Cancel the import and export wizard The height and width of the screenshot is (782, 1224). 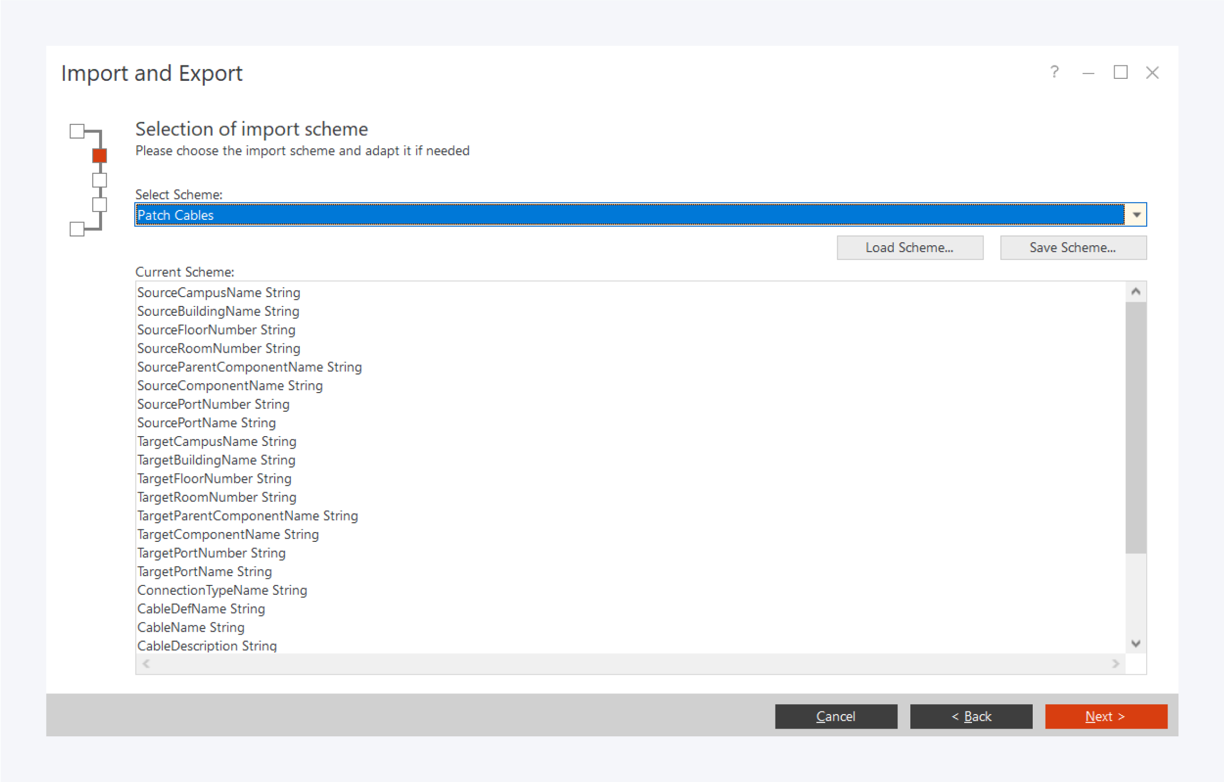[836, 716]
